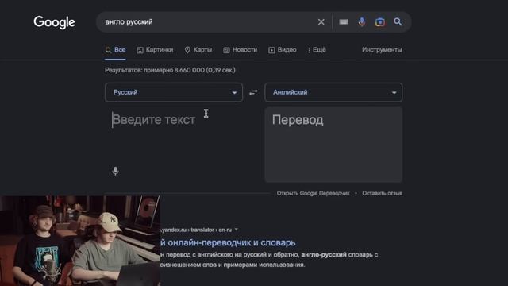
Task: Start voice search with the microphone icon
Action: click(362, 21)
